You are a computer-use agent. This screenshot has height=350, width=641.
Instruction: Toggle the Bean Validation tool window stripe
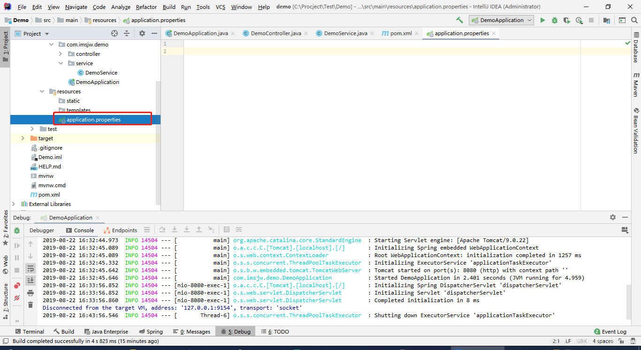click(x=636, y=131)
